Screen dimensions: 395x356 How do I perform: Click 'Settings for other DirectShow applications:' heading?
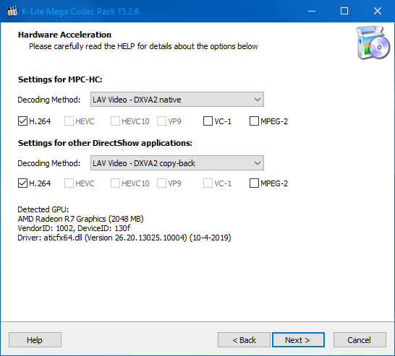coord(105,143)
